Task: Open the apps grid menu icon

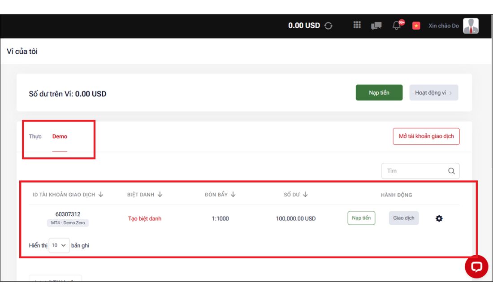Action: 357,25
